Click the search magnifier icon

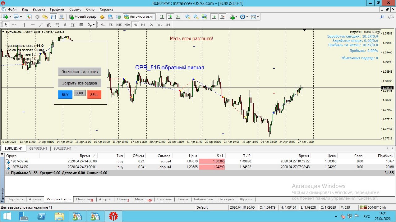[x=382, y=17]
